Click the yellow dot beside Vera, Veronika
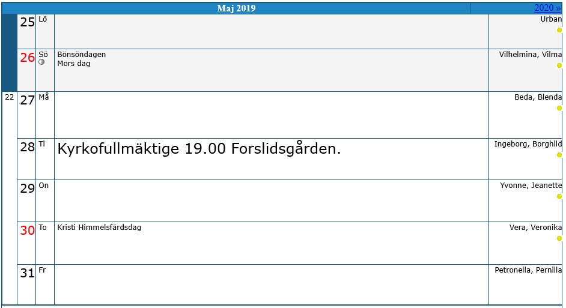The image size is (566, 308). 559,238
